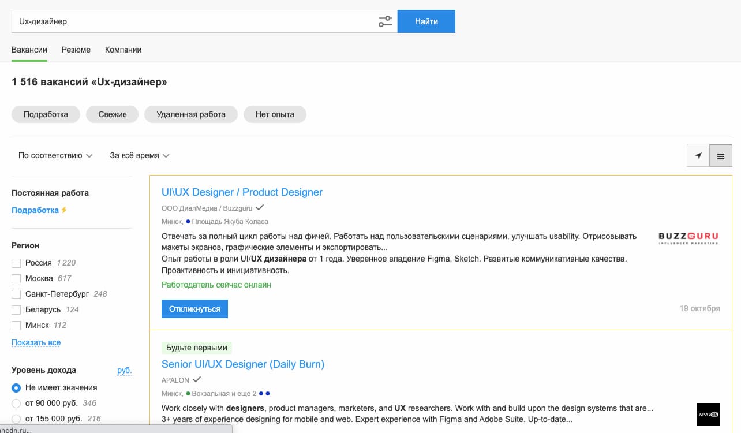Click the APALON logo in the corner
Viewport: 741px width, 433px height.
708,415
